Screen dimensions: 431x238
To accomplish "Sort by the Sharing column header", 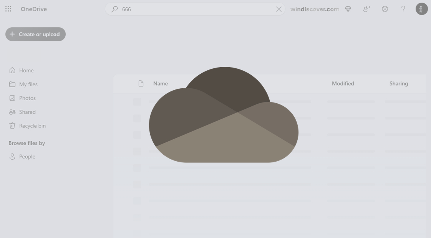I will click(399, 84).
